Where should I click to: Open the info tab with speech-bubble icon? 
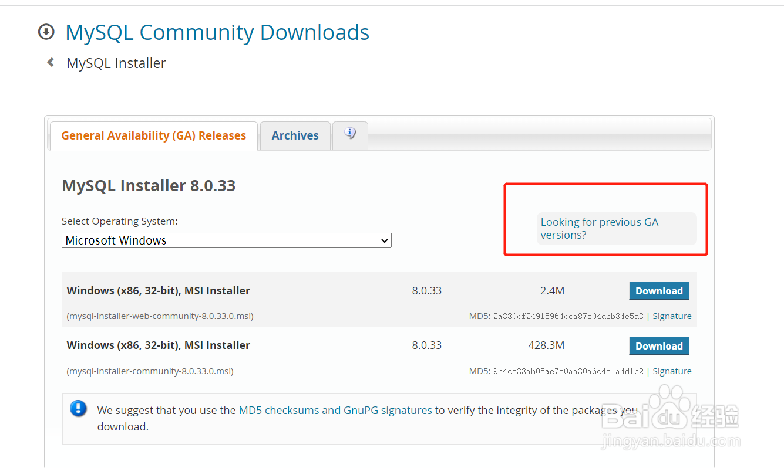coord(350,135)
